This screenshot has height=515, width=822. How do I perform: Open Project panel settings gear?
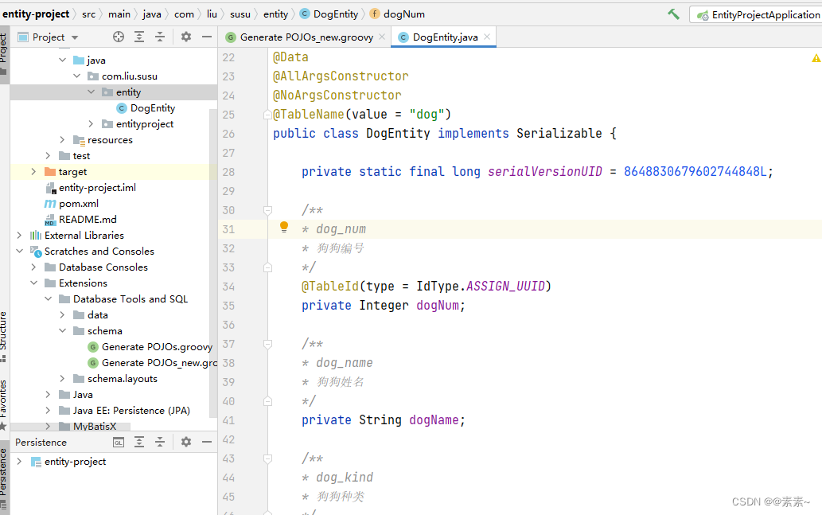186,37
